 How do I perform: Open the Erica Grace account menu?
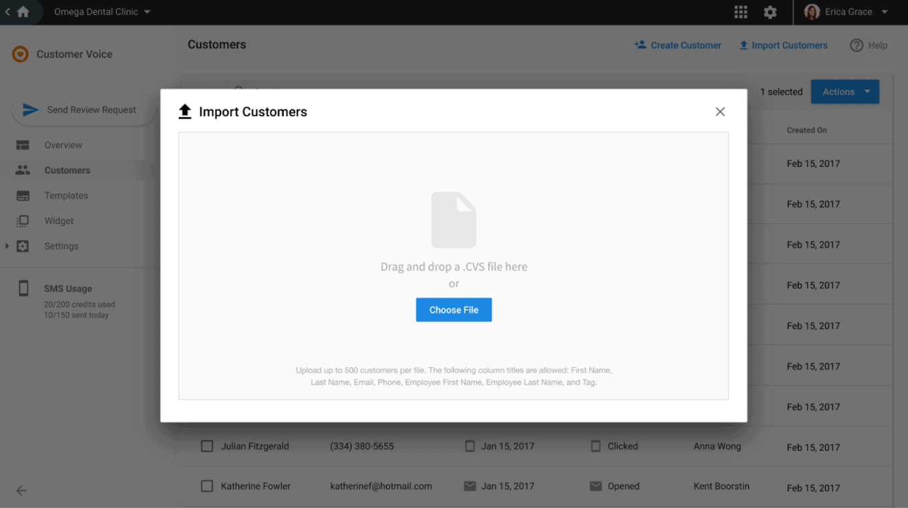coord(848,12)
